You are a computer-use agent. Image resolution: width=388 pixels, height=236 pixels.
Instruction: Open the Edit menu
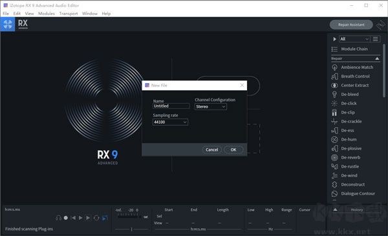[x=17, y=14]
